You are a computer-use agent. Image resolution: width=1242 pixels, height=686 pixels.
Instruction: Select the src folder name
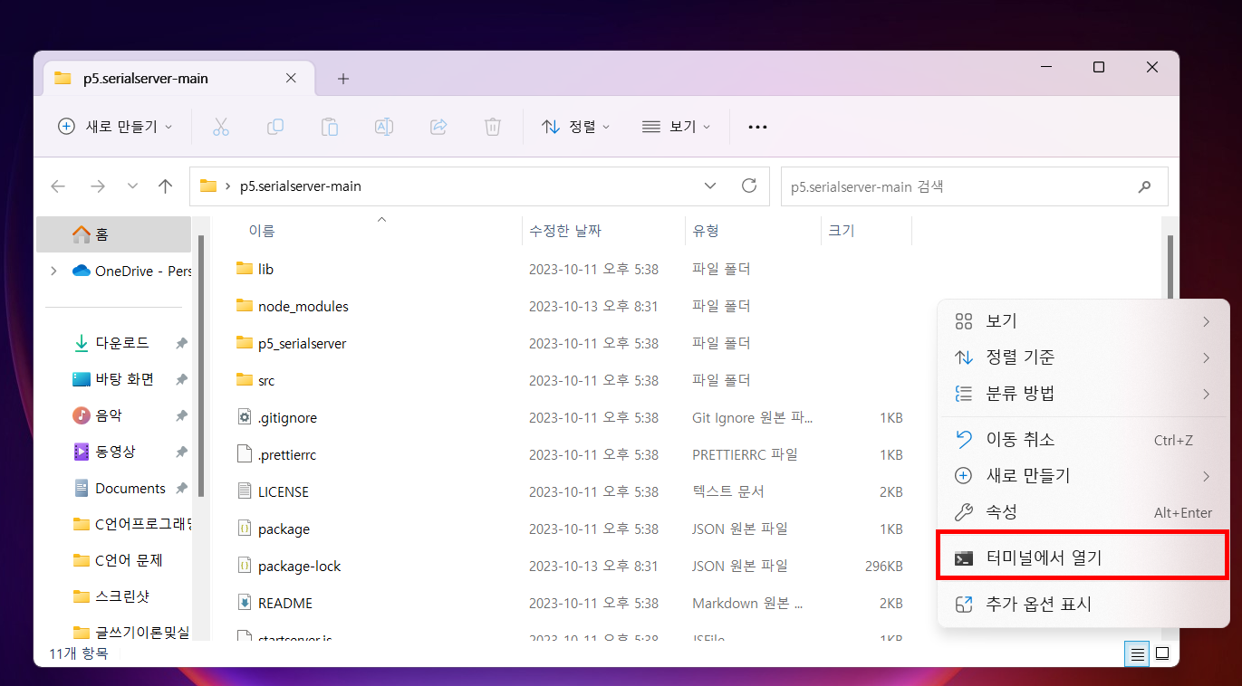pyautogui.click(x=266, y=380)
